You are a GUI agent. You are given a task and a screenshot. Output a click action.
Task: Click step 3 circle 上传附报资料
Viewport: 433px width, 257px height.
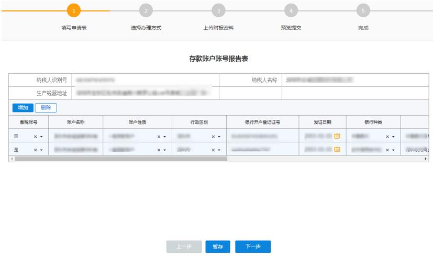(x=218, y=11)
